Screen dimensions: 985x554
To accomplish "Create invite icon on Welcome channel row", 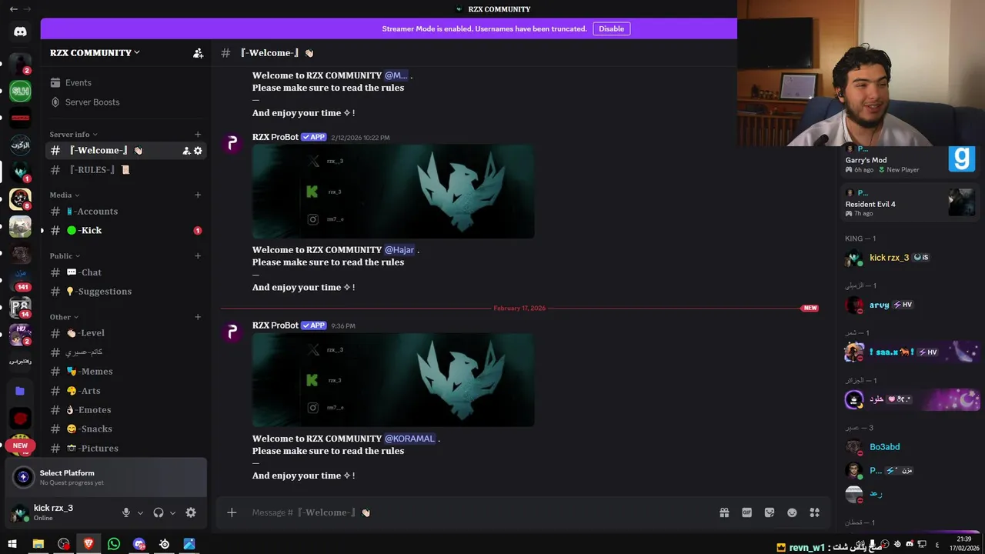I will click(x=186, y=151).
